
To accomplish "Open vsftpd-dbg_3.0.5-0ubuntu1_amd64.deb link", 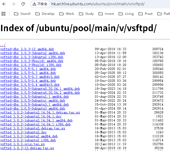I will click(x=33, y=101).
